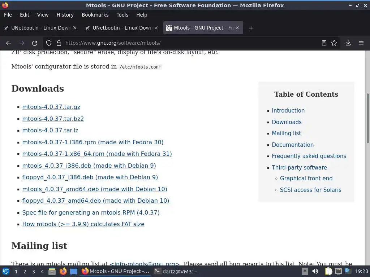Open the View menu
The image size is (370, 277).
(43, 15)
